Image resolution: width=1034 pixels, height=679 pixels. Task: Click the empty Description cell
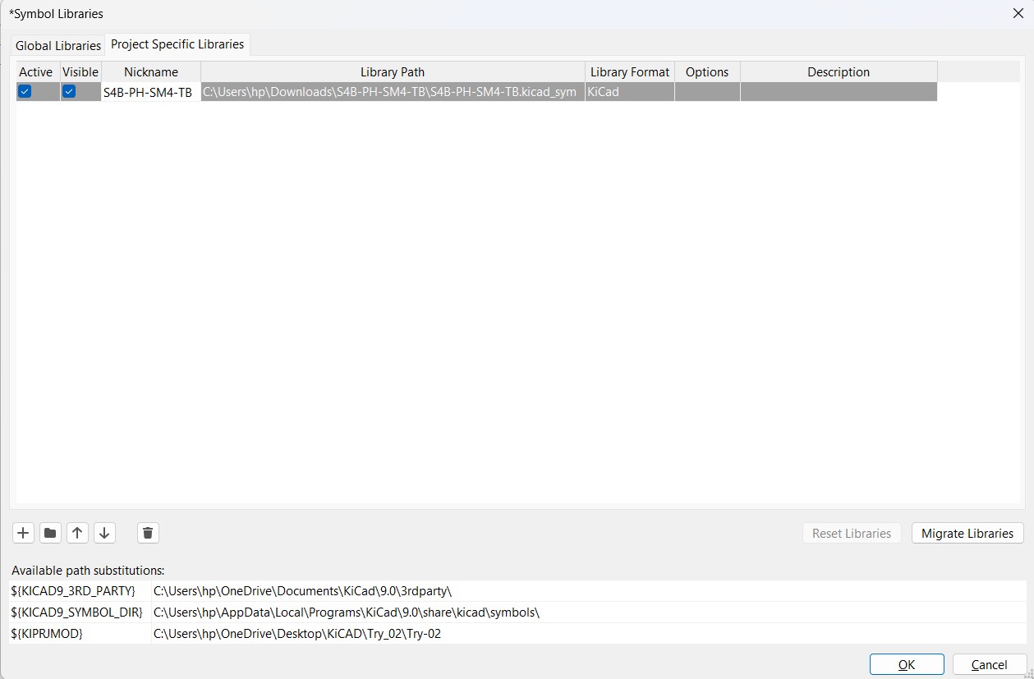click(838, 91)
